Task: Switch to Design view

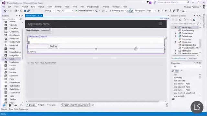Action: [31, 105]
